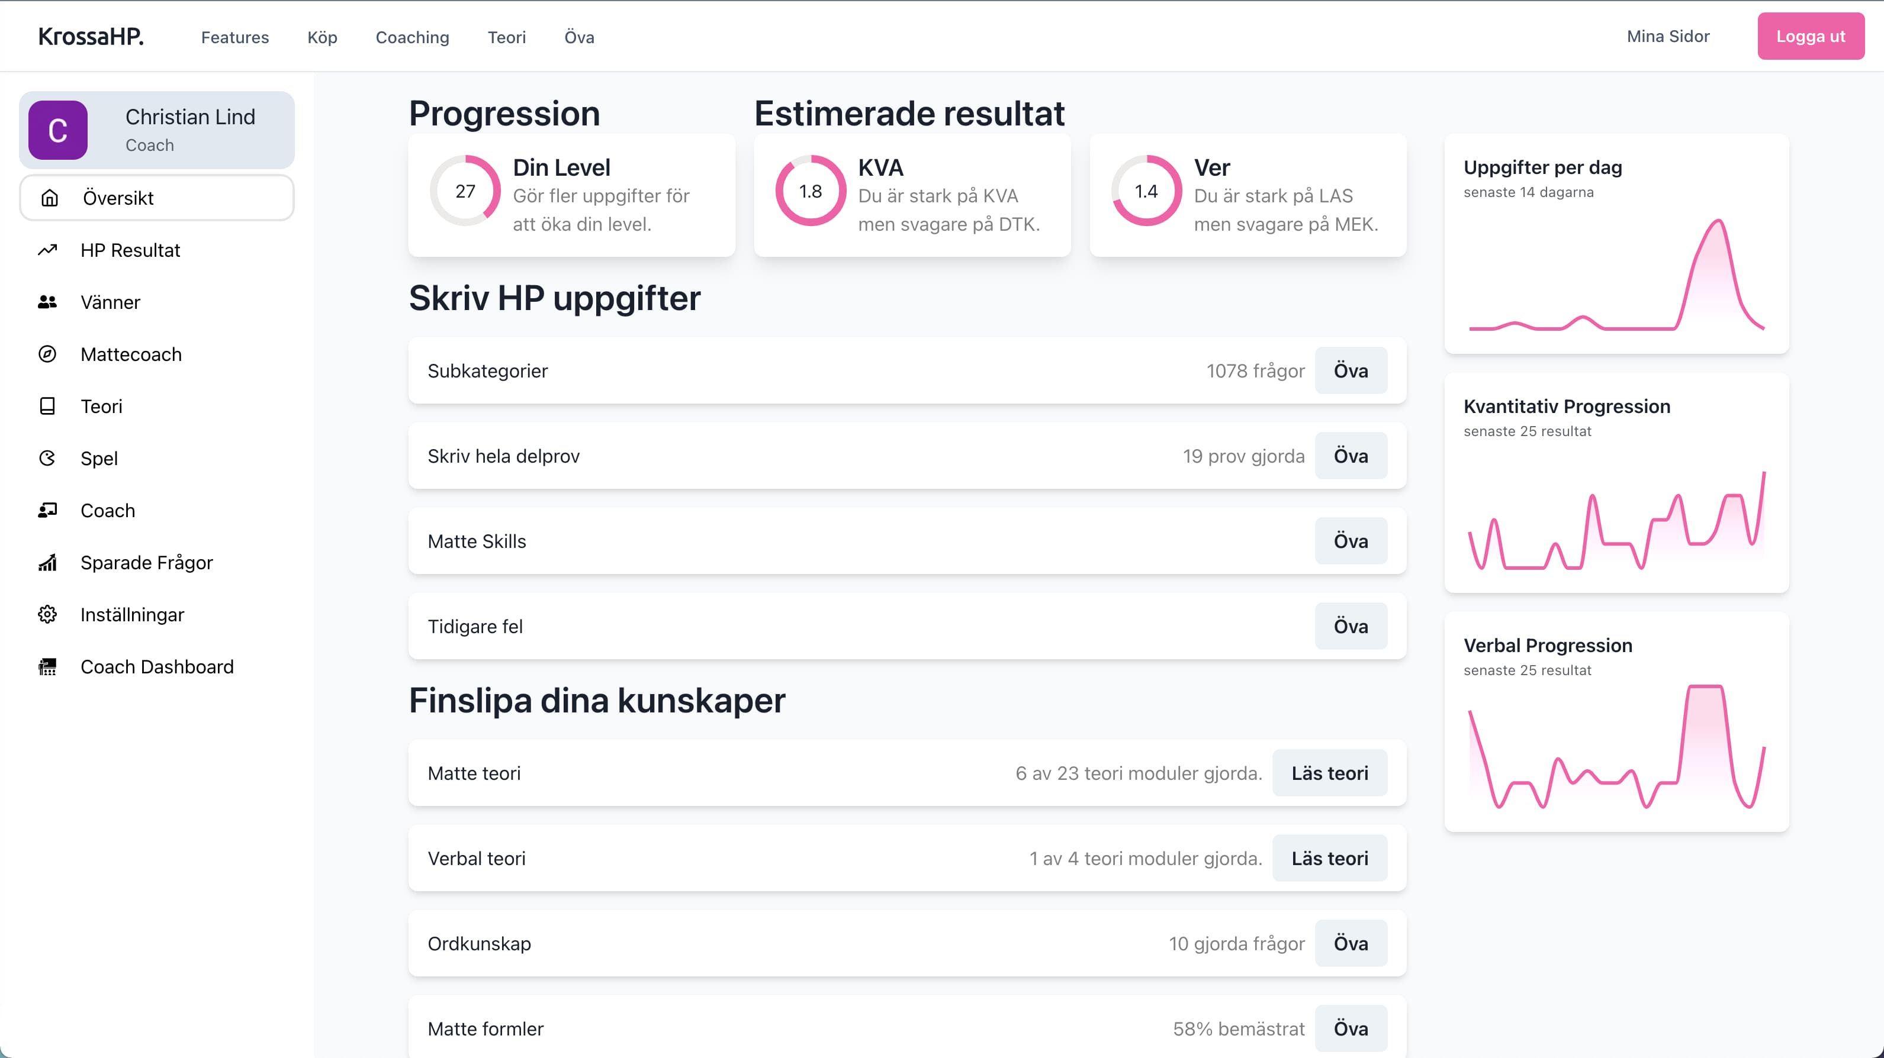Click the Coach sidebar icon
The image size is (1884, 1058).
coord(47,510)
